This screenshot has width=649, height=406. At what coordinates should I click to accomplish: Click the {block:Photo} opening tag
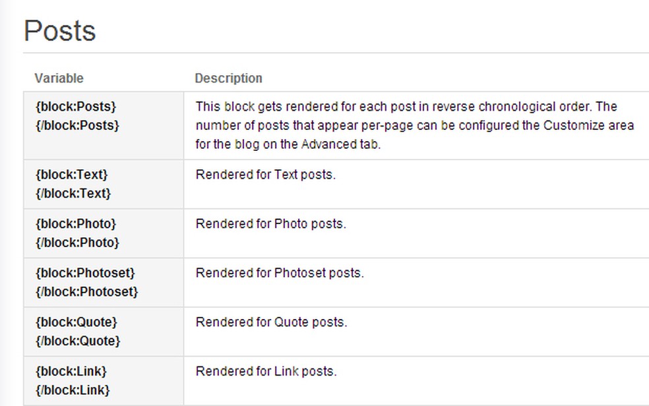[76, 224]
